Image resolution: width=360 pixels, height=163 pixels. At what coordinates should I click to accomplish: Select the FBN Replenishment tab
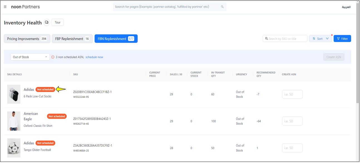(x=116, y=39)
